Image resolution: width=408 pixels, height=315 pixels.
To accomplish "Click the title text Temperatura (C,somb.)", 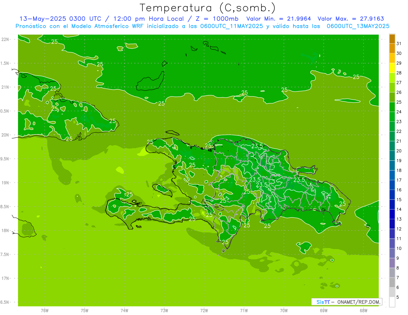I will [x=208, y=8].
